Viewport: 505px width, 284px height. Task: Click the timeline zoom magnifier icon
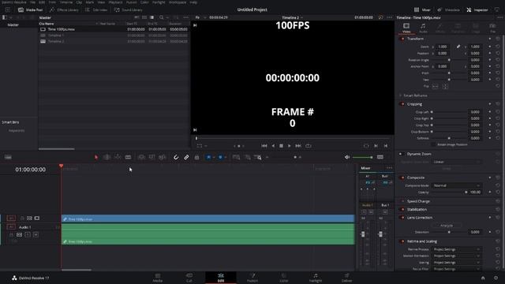click(x=258, y=157)
